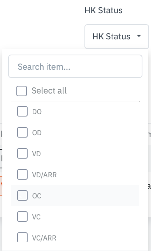Choose the VC option label
This screenshot has width=151, height=251.
(36, 217)
